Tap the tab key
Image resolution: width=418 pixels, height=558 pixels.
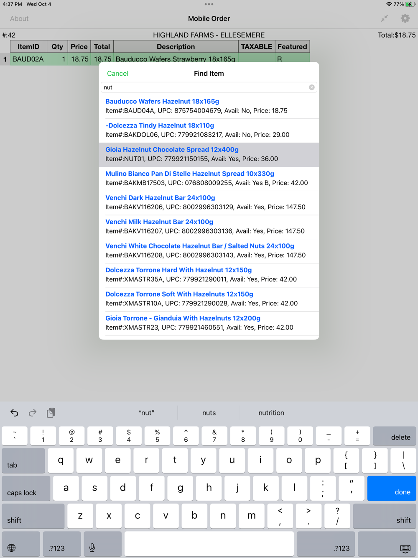(x=23, y=461)
